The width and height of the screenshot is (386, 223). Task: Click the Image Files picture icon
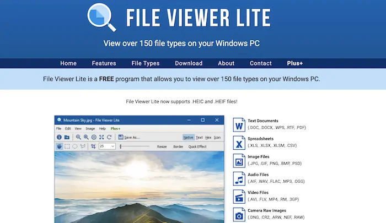tap(239, 161)
